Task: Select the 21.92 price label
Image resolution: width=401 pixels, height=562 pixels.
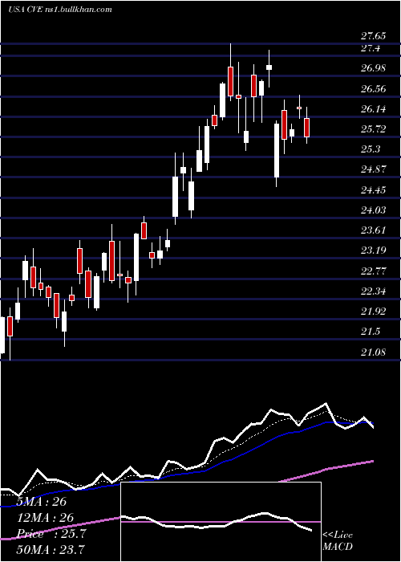Action: (x=373, y=312)
